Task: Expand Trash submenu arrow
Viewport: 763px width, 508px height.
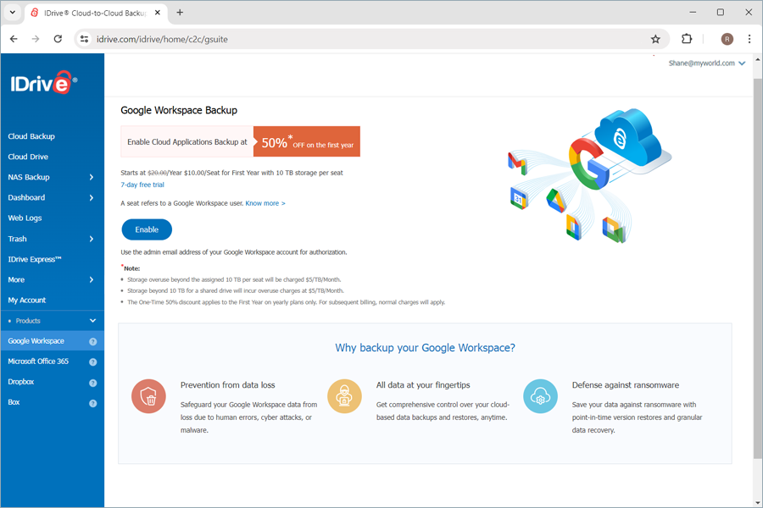Action: pyautogui.click(x=91, y=239)
